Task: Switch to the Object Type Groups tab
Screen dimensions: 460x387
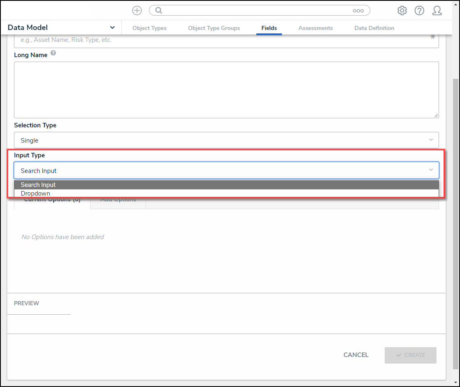Action: (x=214, y=28)
